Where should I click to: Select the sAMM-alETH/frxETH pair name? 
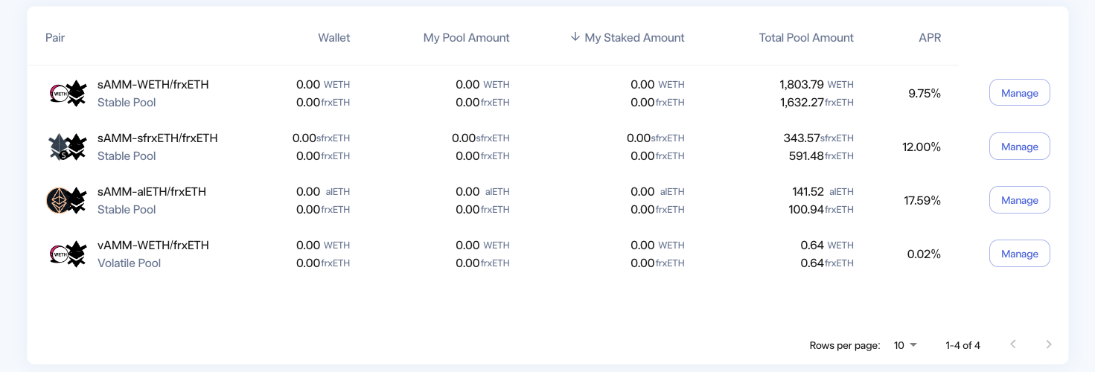(152, 192)
